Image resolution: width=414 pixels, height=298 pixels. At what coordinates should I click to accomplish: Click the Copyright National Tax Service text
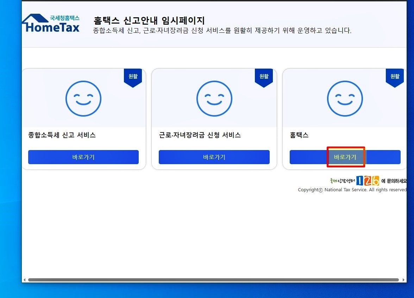[352, 190]
